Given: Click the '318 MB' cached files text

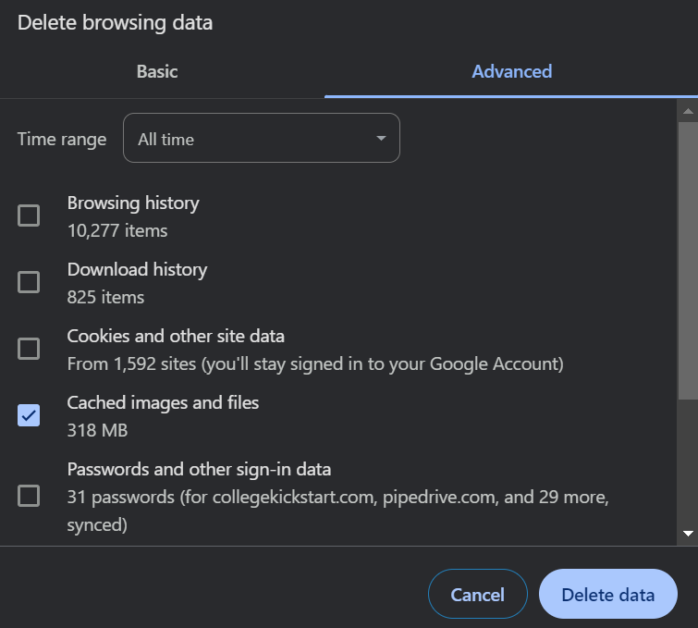Looking at the screenshot, I should [x=97, y=430].
